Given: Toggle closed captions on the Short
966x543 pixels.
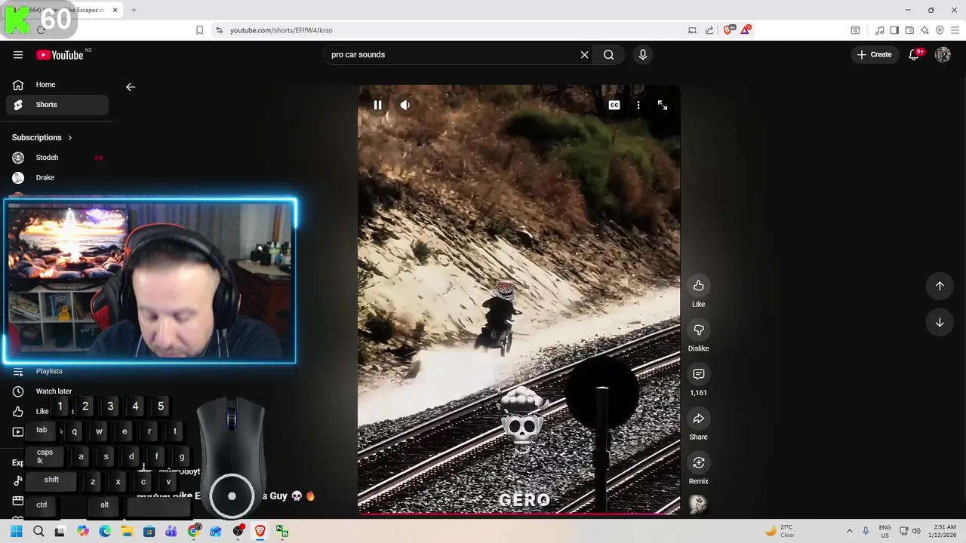Looking at the screenshot, I should tap(614, 106).
